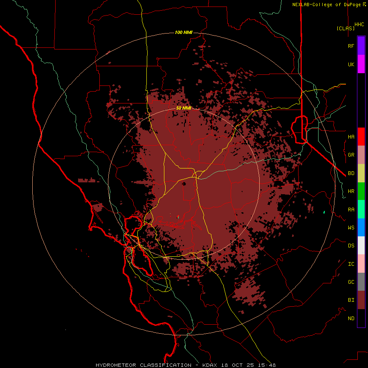Click the WS legend label
Viewport: 368px width, 368px height.
pyautogui.click(x=351, y=227)
